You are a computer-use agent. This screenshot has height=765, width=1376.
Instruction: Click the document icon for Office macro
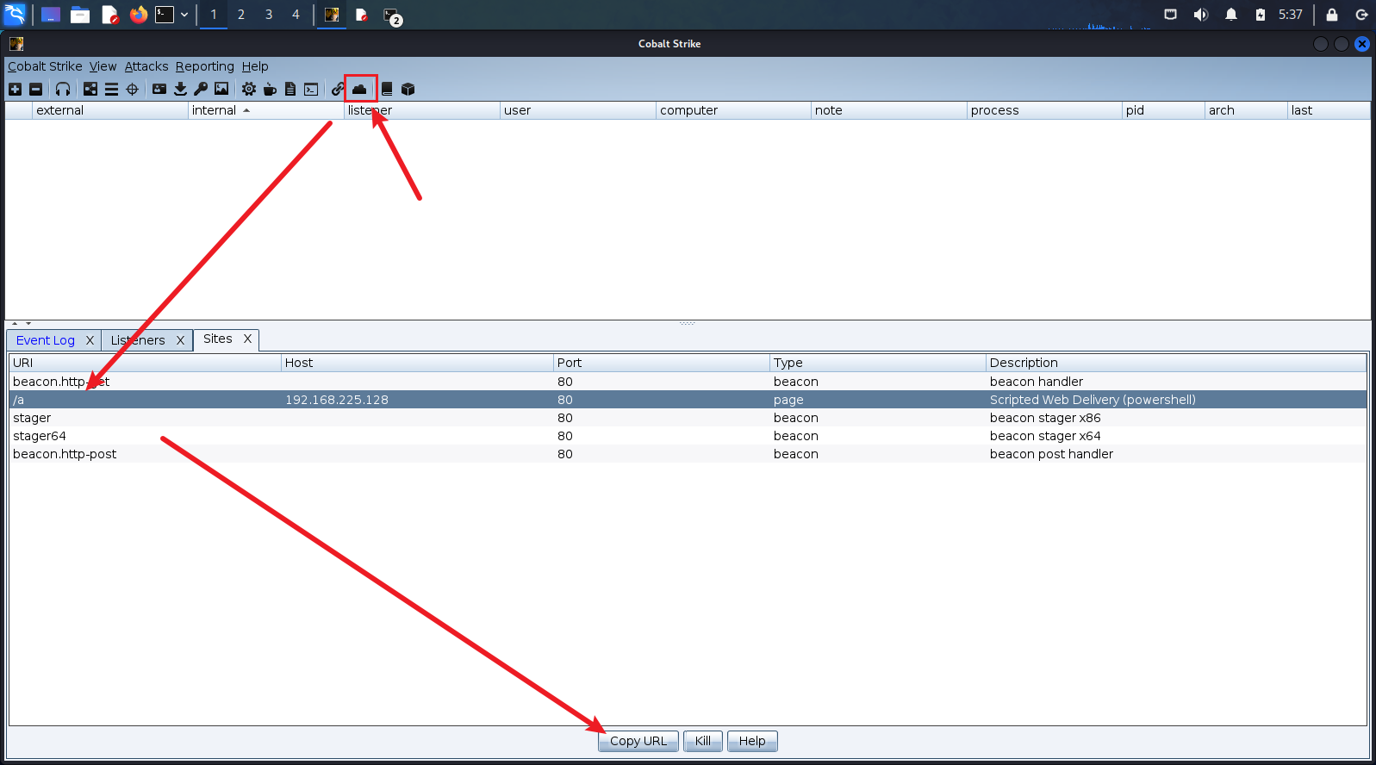(290, 89)
